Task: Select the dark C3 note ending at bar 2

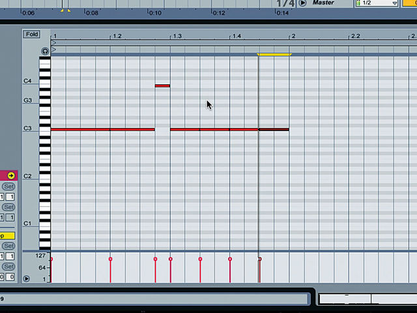Action: (274, 130)
